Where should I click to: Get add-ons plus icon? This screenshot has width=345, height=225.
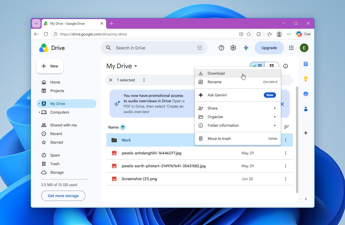click(x=306, y=133)
